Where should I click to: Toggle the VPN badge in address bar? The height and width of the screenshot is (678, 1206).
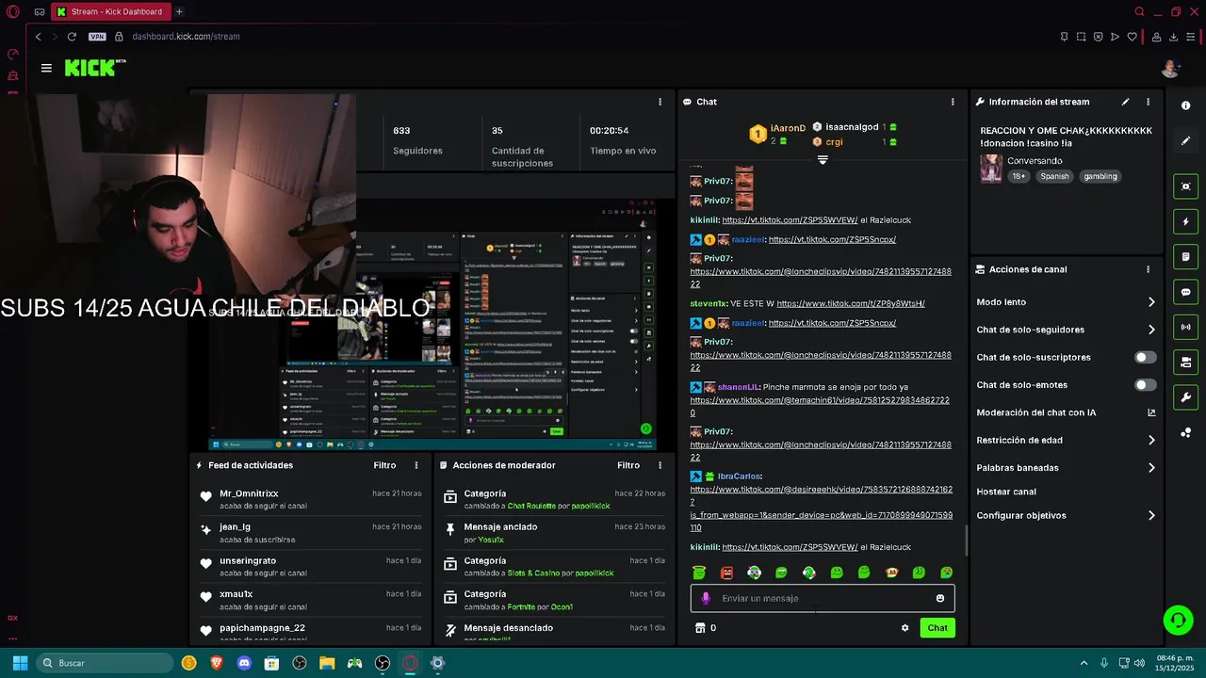97,37
